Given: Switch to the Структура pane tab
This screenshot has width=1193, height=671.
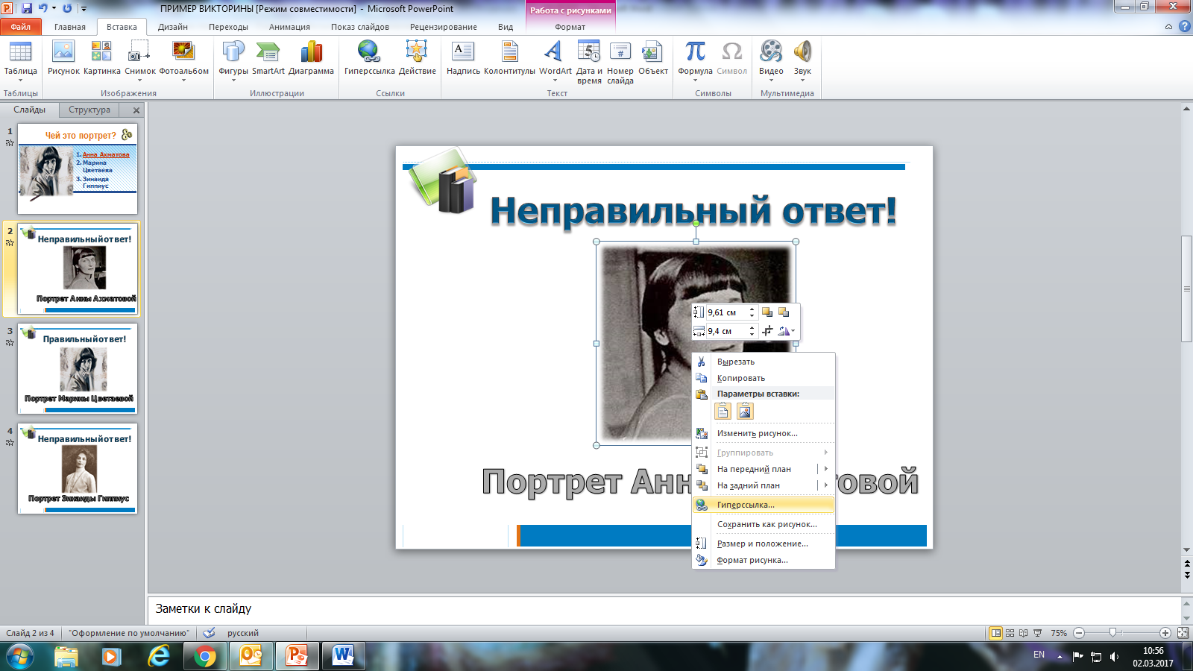Looking at the screenshot, I should tap(89, 110).
